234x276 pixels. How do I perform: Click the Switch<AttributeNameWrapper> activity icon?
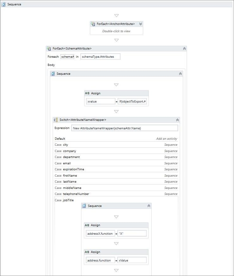pos(56,120)
